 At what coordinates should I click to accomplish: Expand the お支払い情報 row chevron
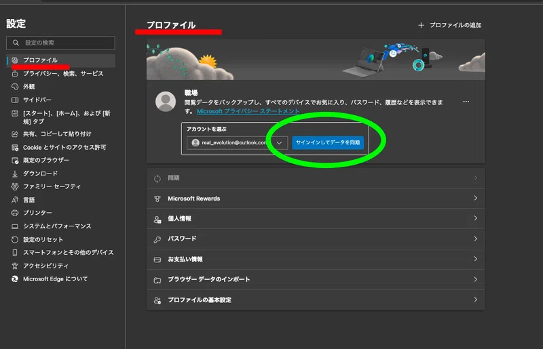[476, 259]
